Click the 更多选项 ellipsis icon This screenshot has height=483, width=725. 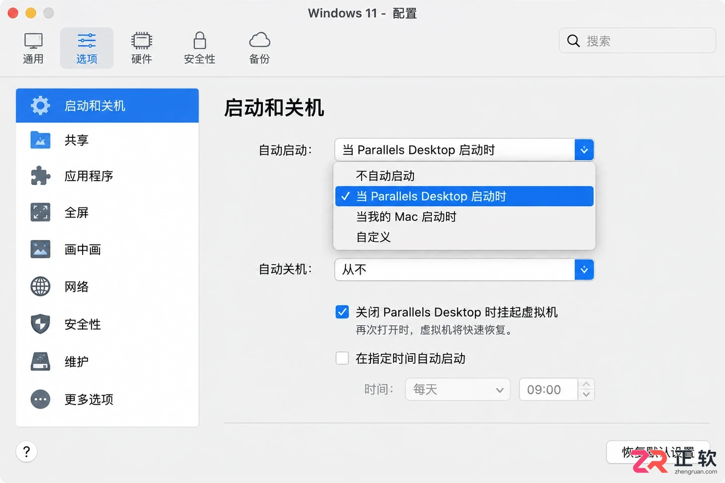(40, 399)
